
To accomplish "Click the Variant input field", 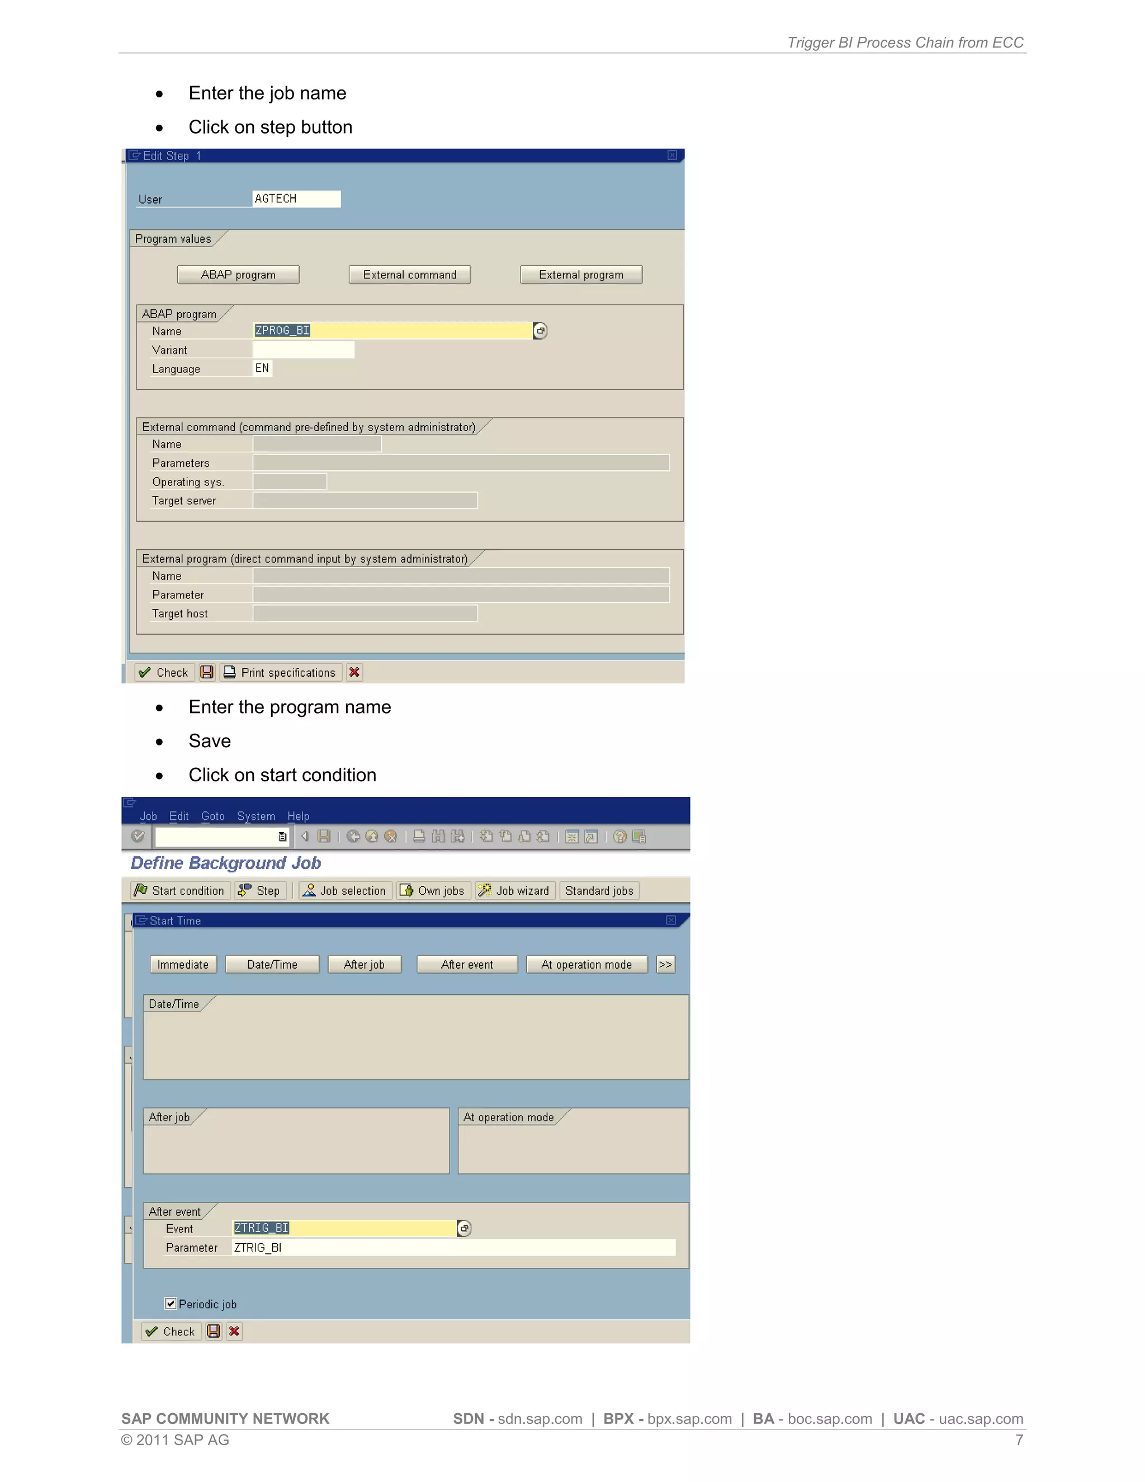I will pos(303,350).
